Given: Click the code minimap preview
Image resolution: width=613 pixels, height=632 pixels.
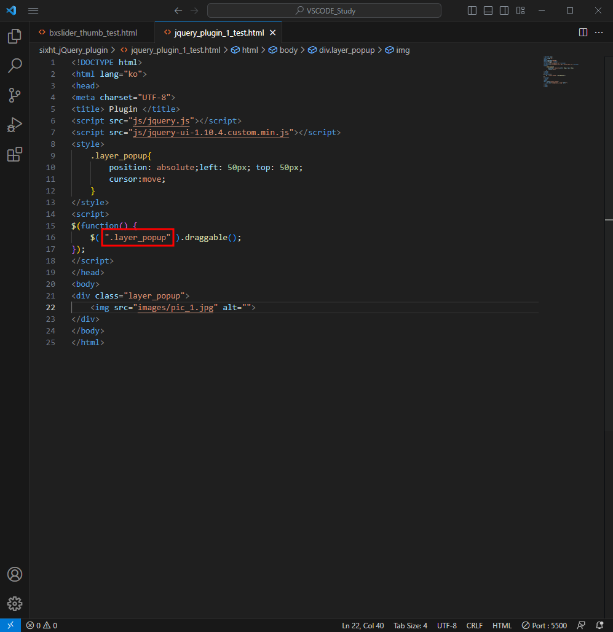Looking at the screenshot, I should coord(561,72).
